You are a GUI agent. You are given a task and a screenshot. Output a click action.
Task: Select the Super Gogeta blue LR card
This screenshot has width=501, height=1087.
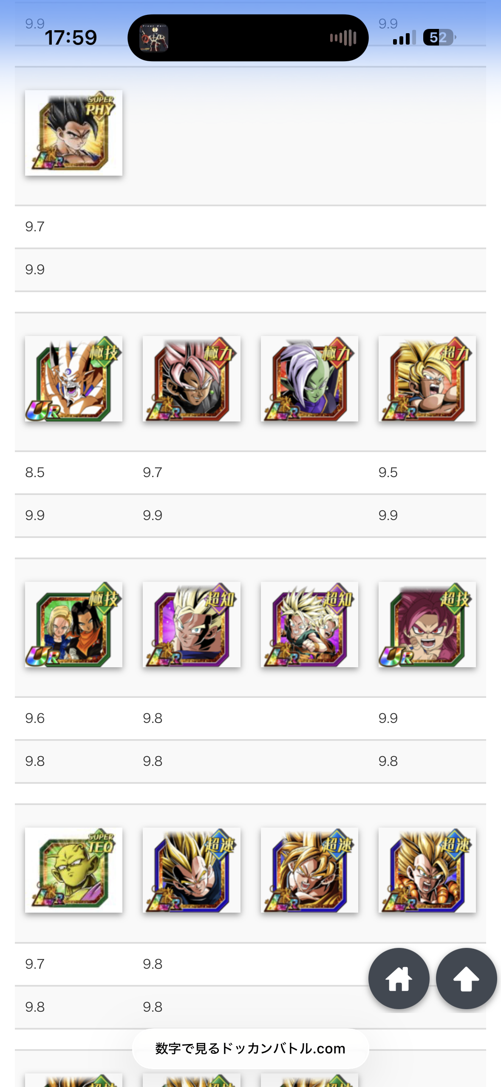[x=427, y=870]
